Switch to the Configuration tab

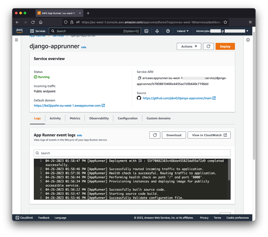pyautogui.click(x=128, y=118)
